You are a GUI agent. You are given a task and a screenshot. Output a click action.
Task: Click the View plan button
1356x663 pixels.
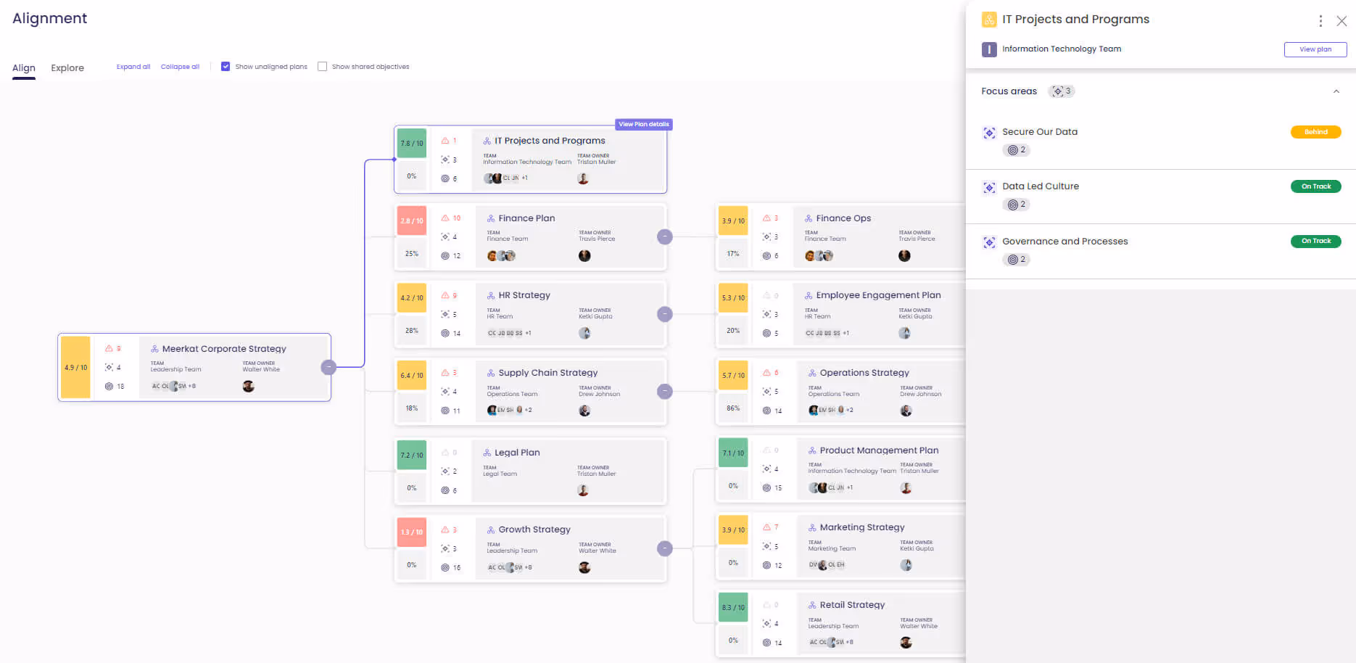pyautogui.click(x=1315, y=49)
